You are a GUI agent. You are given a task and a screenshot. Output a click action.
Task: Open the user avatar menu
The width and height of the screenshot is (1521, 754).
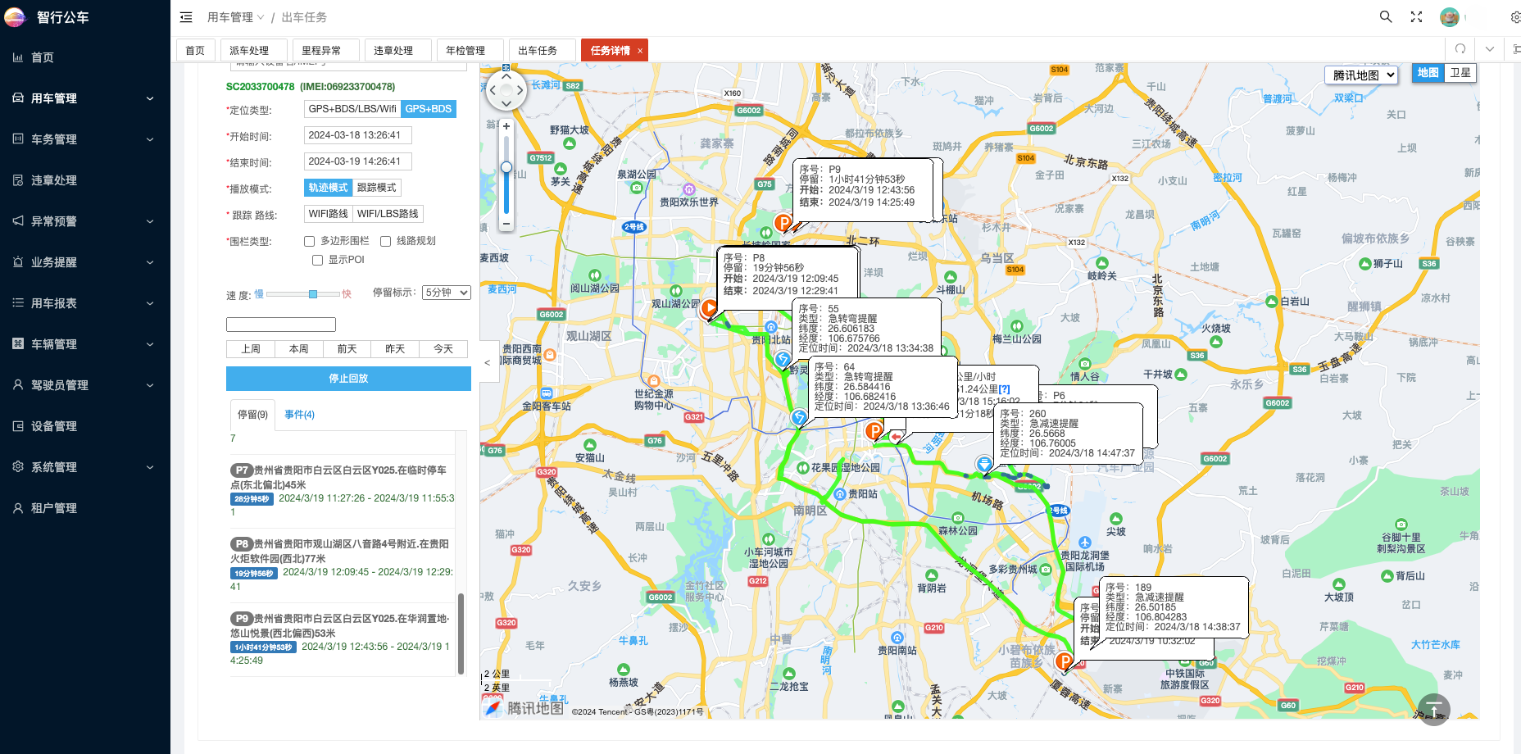coord(1450,17)
